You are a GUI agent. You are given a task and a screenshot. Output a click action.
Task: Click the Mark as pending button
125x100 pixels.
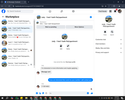click(51, 27)
